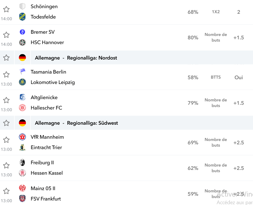Click the Lokomotive Leipzig crest
253x205 pixels.
pyautogui.click(x=23, y=82)
